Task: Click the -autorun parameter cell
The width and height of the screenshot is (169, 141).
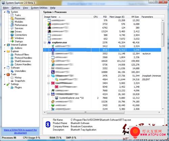Action: (146, 54)
